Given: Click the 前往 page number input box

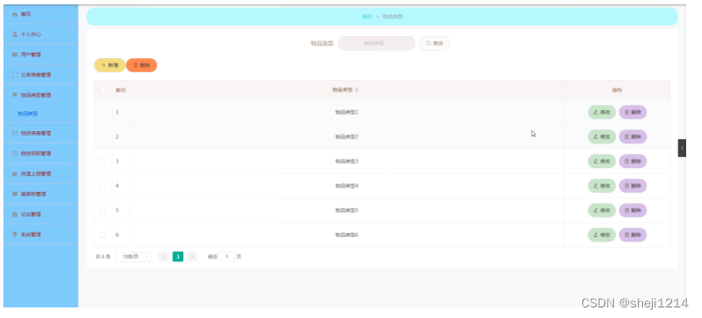Looking at the screenshot, I should [x=227, y=256].
